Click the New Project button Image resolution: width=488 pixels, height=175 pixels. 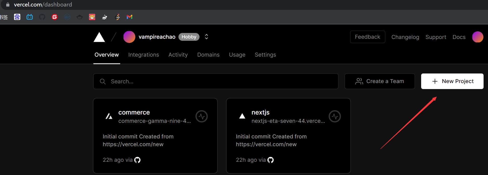452,81
